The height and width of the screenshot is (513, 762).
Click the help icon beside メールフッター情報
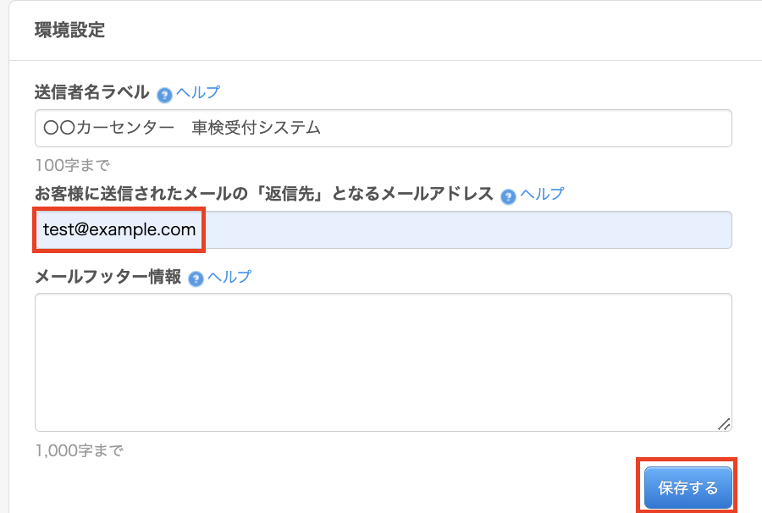[x=196, y=279]
